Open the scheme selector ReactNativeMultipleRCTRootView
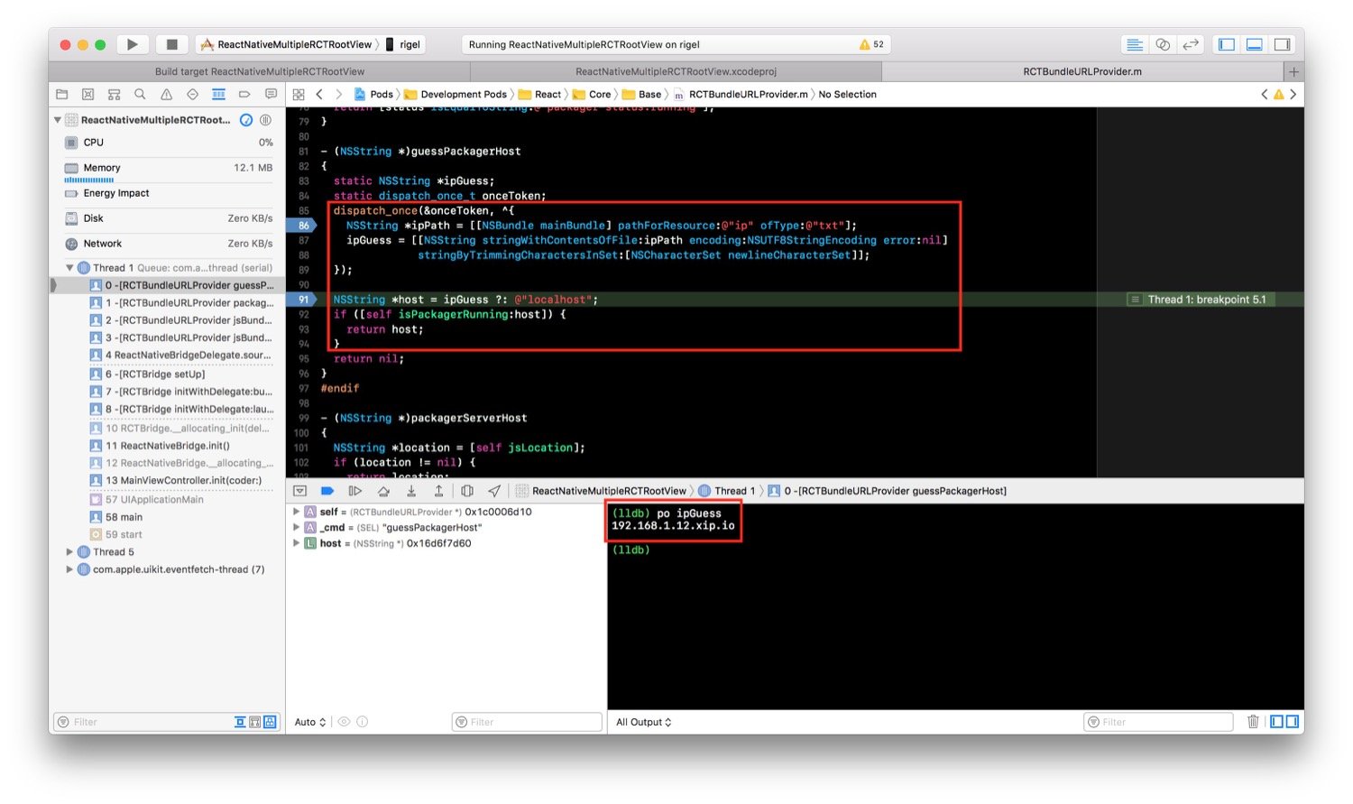The image size is (1353, 804). coord(286,44)
